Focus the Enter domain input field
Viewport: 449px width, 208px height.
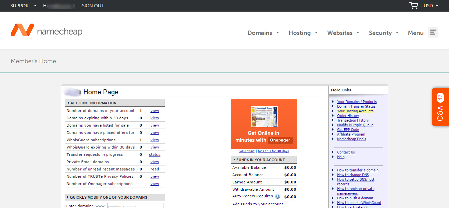[x=135, y=206]
